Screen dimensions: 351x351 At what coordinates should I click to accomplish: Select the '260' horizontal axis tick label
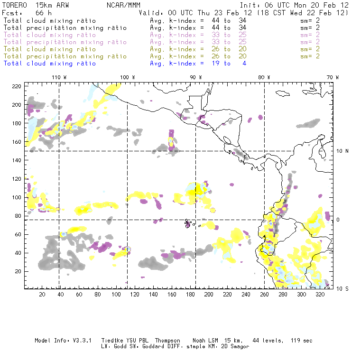(x=264, y=295)
